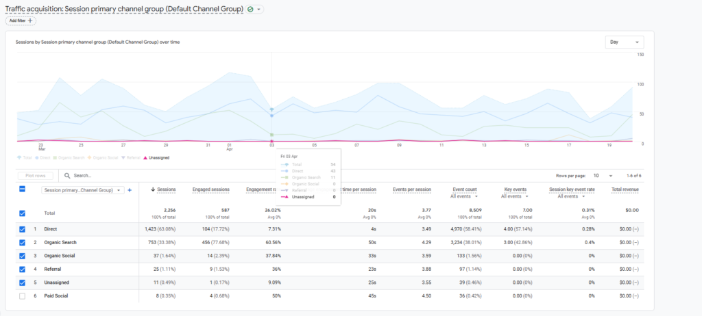Open the Day granularity dropdown
The image size is (702, 316).
tap(624, 42)
